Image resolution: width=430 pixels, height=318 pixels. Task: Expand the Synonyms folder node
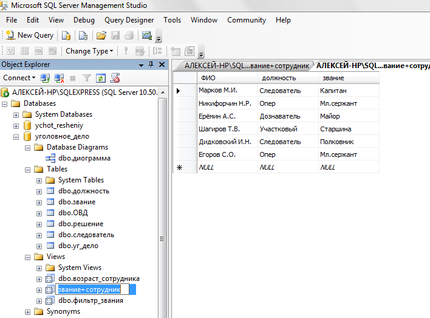(x=28, y=313)
